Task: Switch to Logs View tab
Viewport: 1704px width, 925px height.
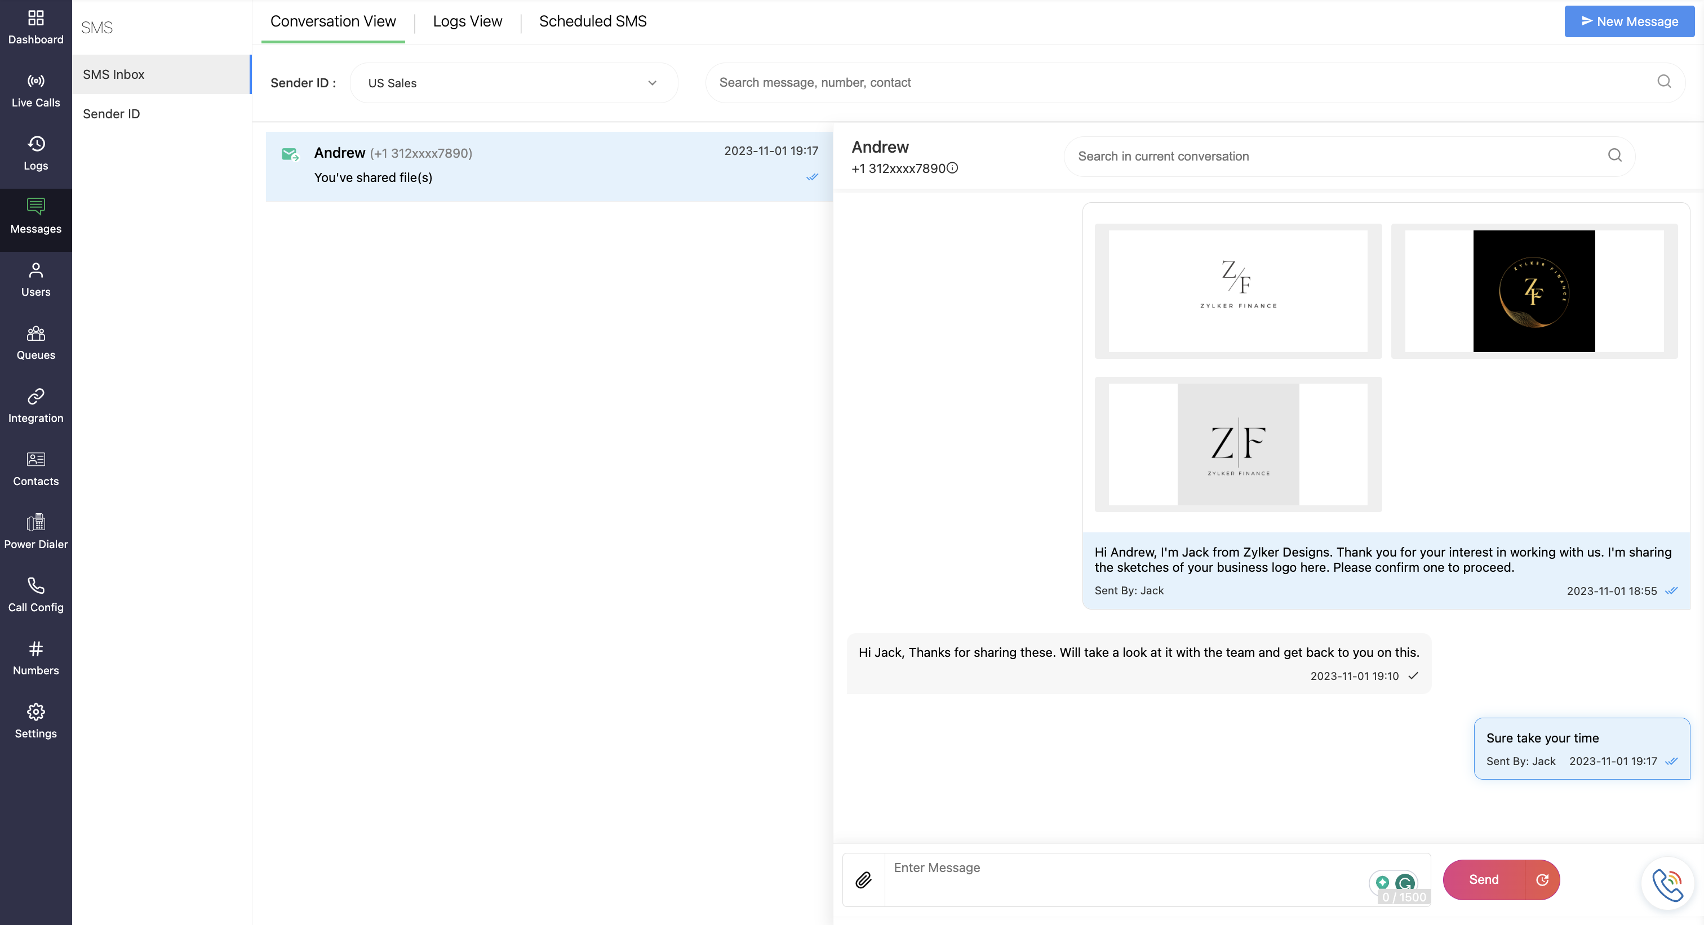Action: 467,21
